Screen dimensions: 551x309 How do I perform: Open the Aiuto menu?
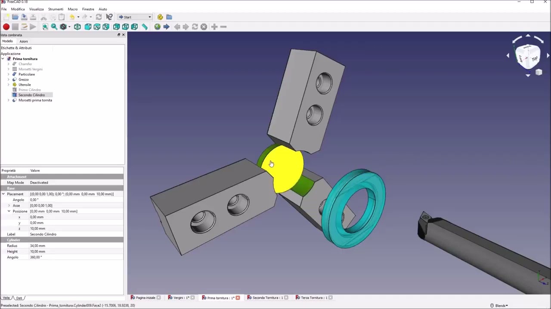pos(102,9)
